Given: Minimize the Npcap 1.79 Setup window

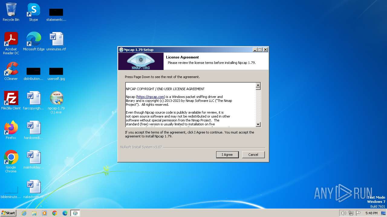Looking at the screenshot, I should click(255, 50).
